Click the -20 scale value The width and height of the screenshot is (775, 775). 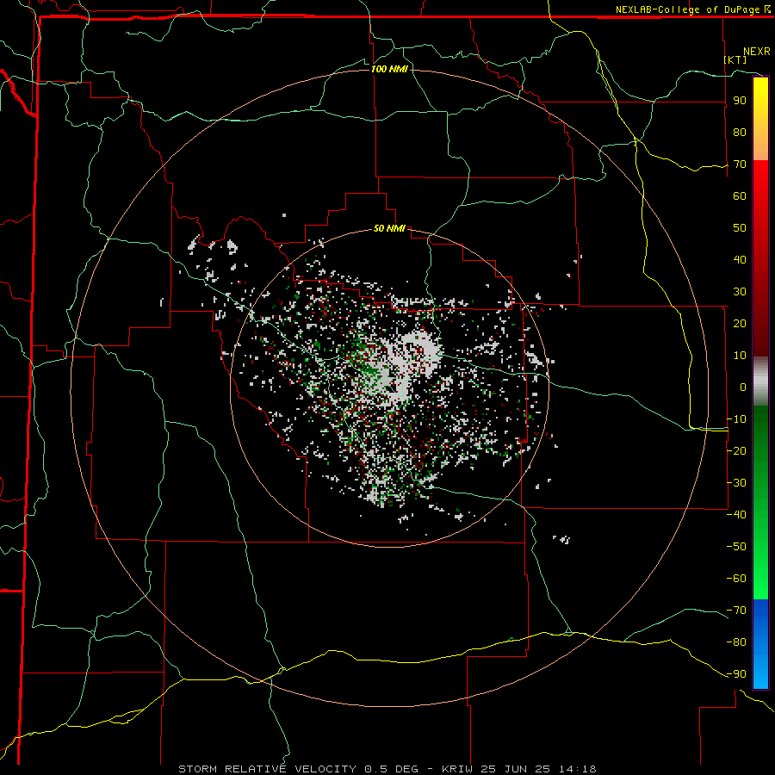736,450
